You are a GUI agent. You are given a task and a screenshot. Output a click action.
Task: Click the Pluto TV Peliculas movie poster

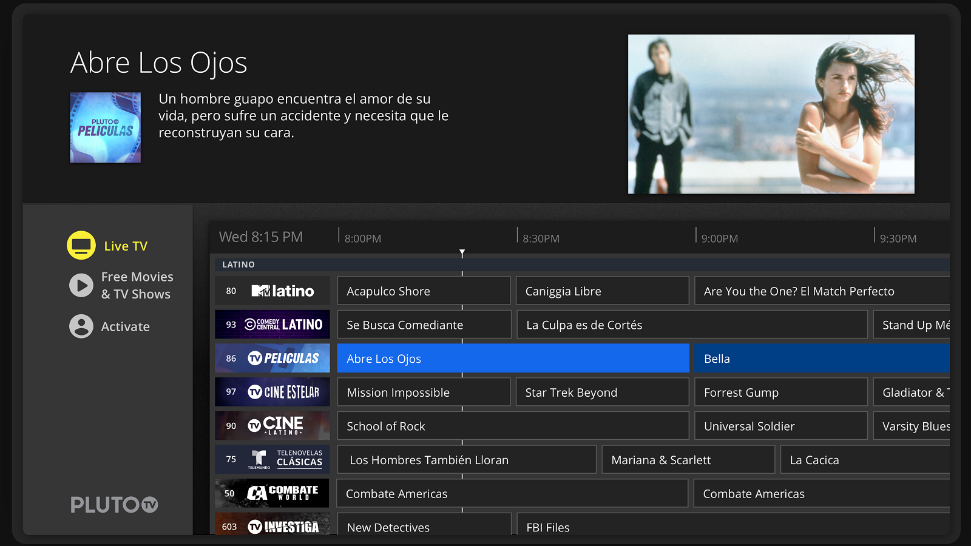(105, 127)
